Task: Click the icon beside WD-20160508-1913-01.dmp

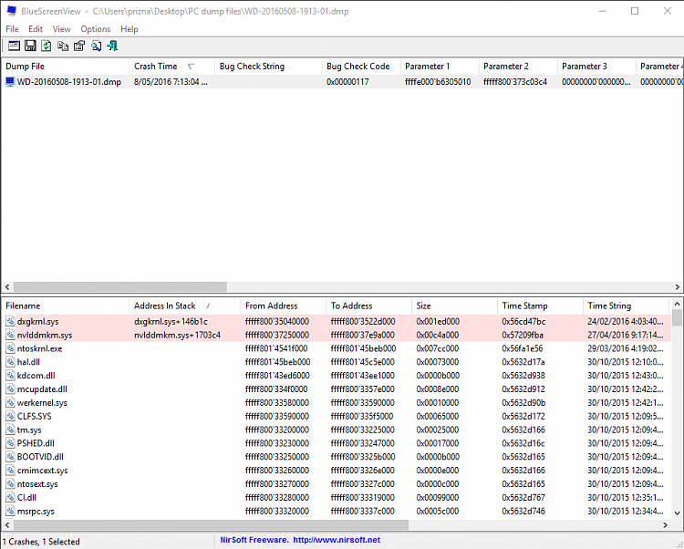Action: [x=10, y=81]
